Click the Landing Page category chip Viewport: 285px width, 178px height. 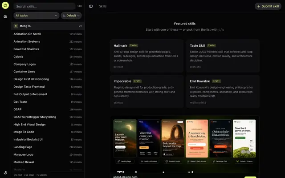pos(125,161)
